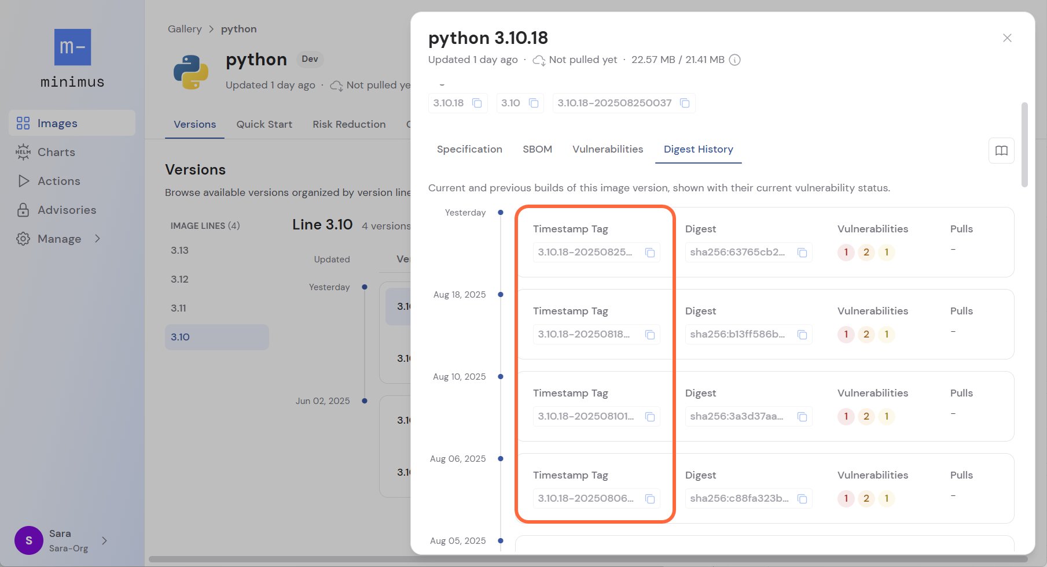Go to Gallery breadcrumb

pyautogui.click(x=185, y=29)
